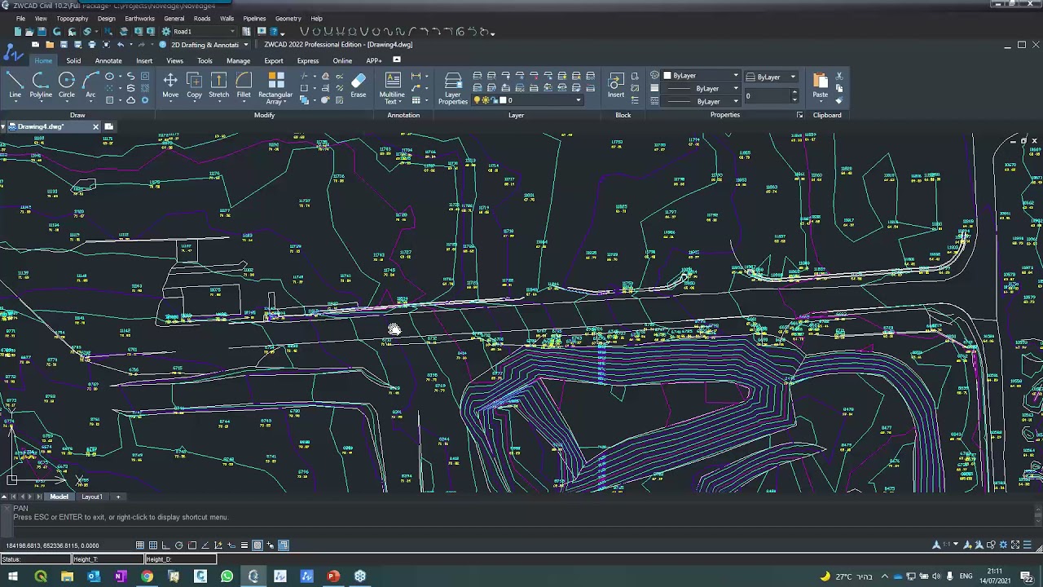This screenshot has height=587, width=1043.
Task: Click the save icon in quick access toolbar
Action: [64, 45]
